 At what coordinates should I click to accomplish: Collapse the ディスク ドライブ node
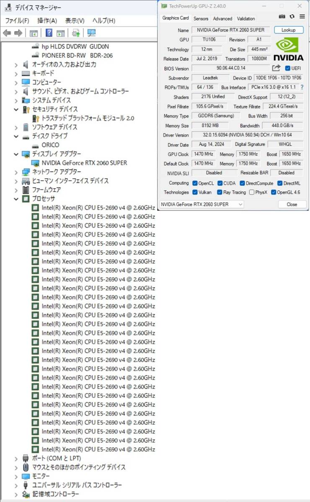point(16,136)
